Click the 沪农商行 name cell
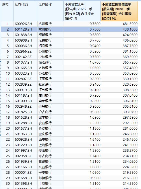 pyautogui.click(x=45, y=112)
